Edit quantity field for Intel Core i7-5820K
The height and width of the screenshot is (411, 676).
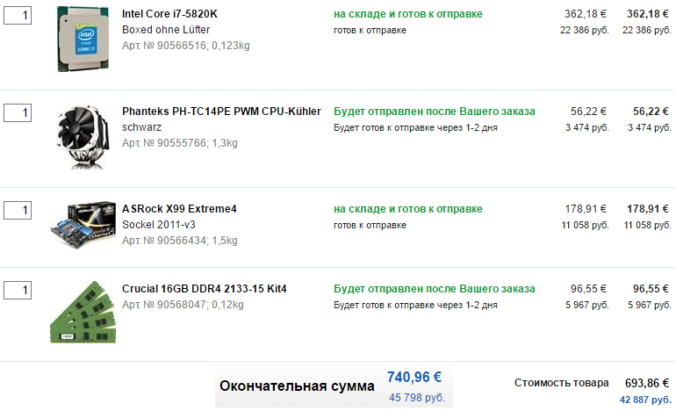point(18,15)
